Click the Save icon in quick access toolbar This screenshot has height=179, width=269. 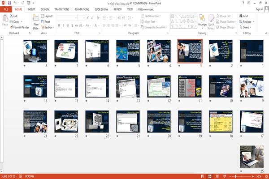coord(9,3)
